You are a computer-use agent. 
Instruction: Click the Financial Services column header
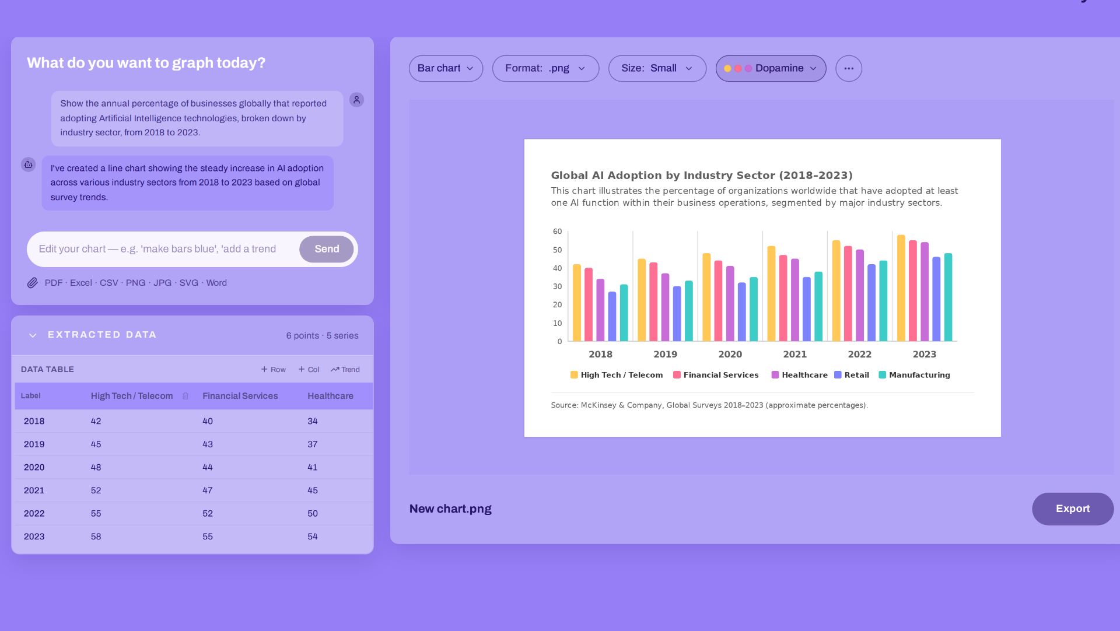coord(240,396)
